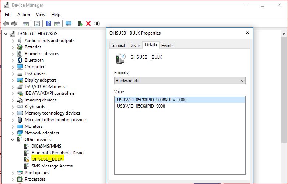Click Update driver software toolbar icon
Viewport: 288px width, 184px height.
click(80, 24)
